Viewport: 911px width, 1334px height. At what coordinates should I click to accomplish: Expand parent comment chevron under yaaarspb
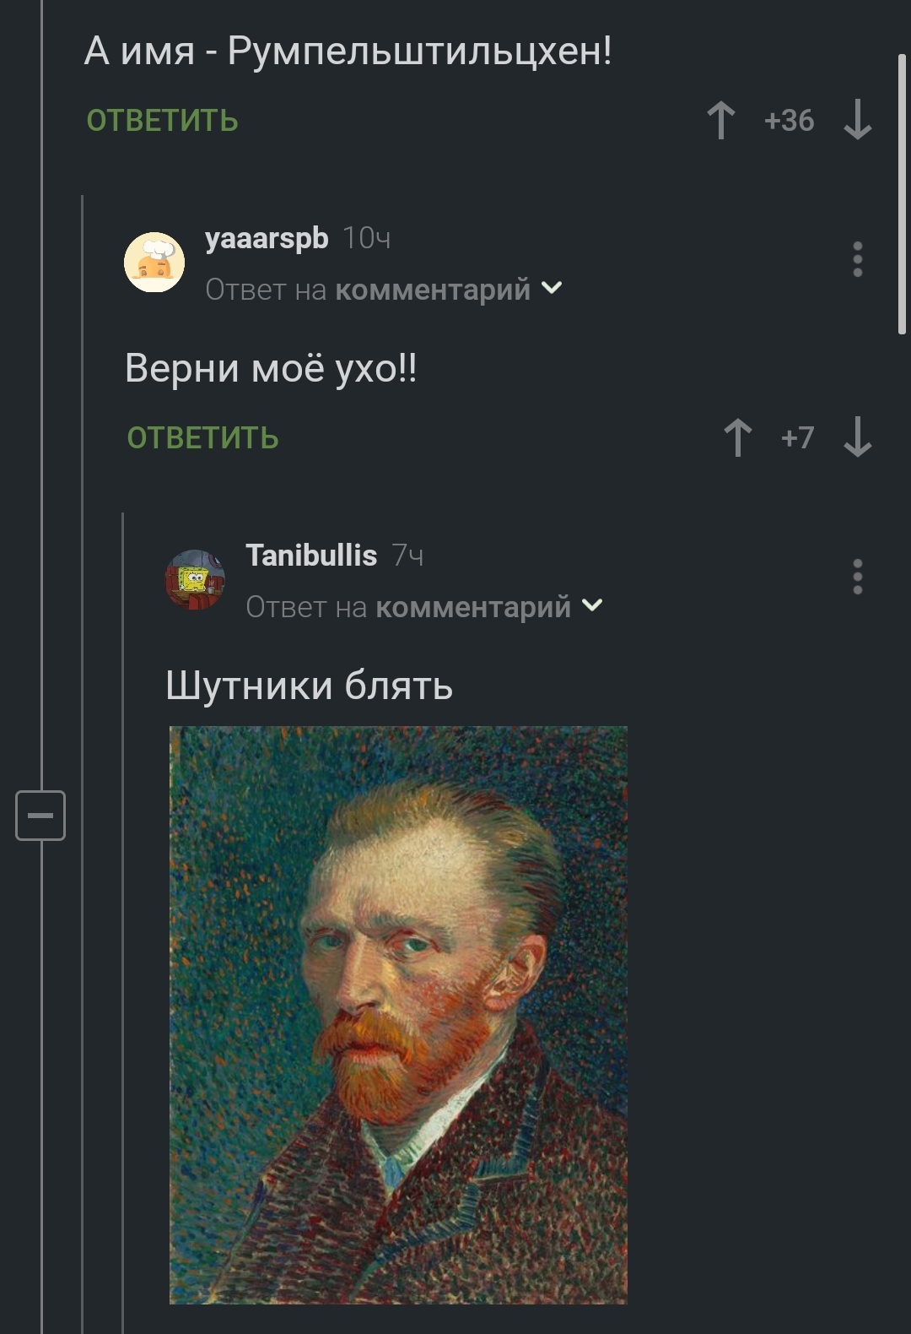[x=552, y=288]
